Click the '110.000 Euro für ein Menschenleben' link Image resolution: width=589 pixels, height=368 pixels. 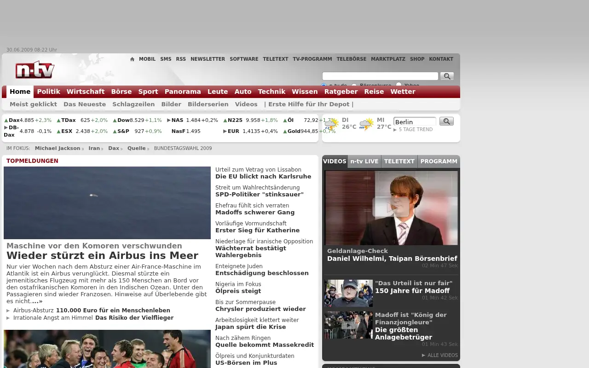[x=113, y=310]
